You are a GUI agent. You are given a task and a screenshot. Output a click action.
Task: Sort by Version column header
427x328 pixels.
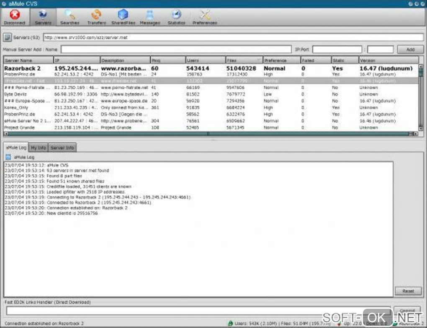point(389,60)
